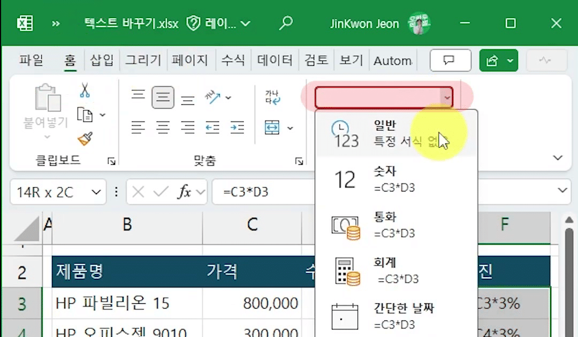Open the 페이지 layout tab
Image resolution: width=578 pixels, height=337 pixels.
click(189, 60)
